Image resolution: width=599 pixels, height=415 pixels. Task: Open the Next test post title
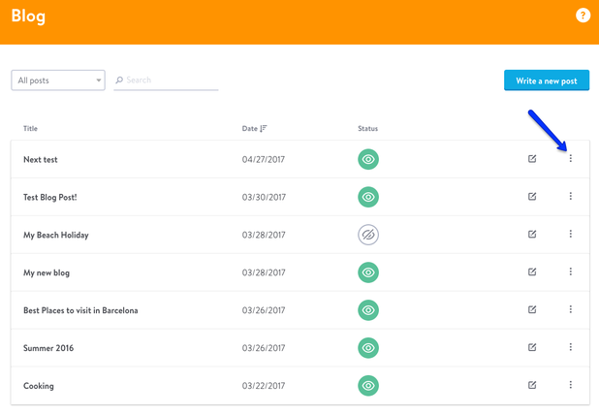40,159
